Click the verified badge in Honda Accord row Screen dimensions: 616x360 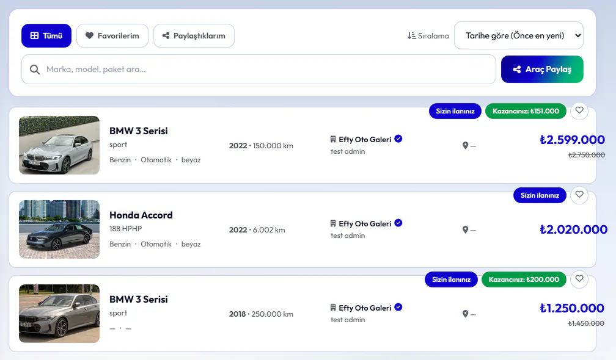point(398,223)
